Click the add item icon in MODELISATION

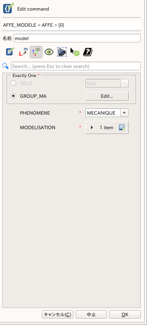(122, 127)
